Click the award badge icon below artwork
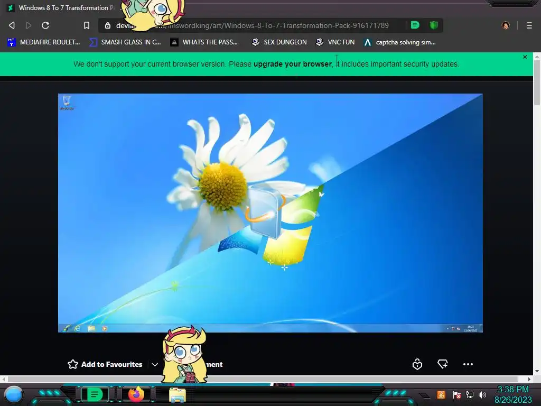541x406 pixels. tap(417, 364)
